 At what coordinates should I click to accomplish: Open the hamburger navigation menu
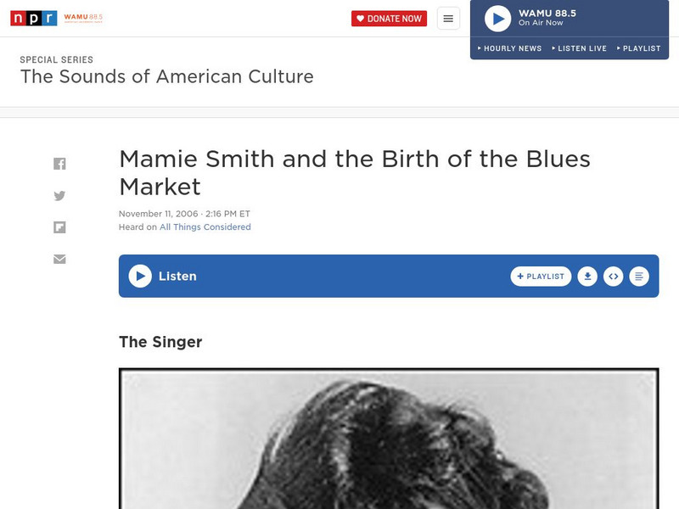point(447,17)
